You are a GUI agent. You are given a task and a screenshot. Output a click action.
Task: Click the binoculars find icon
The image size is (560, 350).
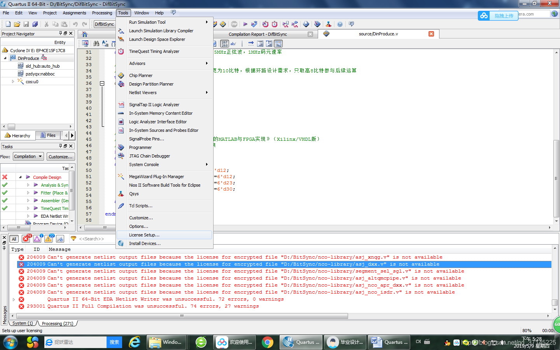(x=96, y=44)
